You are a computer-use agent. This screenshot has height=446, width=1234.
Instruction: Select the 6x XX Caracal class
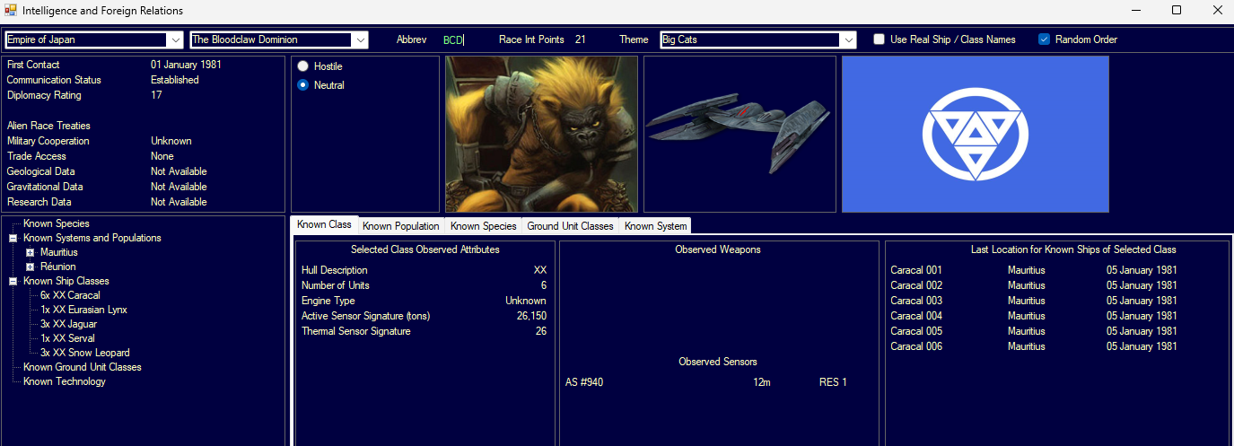(70, 295)
